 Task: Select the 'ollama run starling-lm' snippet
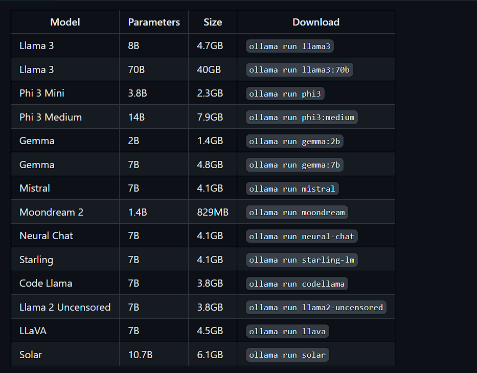coord(302,260)
